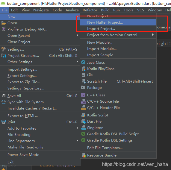Open the Window menu

coord(155,10)
